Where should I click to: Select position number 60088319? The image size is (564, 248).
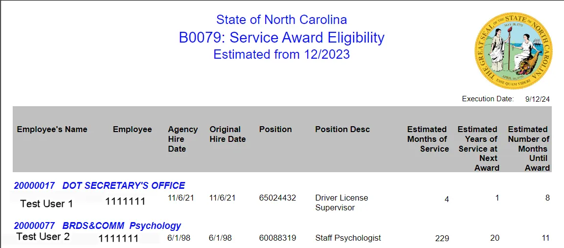(x=277, y=238)
